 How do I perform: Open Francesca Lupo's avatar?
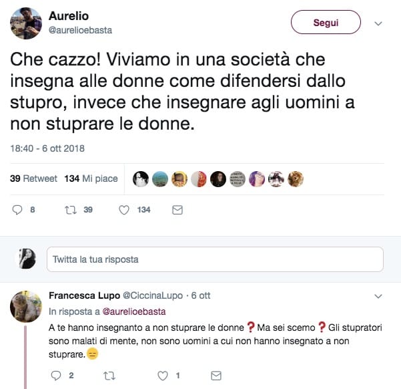(x=27, y=306)
